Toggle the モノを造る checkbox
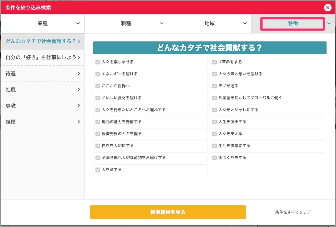This screenshot has width=336, height=227. point(214,86)
